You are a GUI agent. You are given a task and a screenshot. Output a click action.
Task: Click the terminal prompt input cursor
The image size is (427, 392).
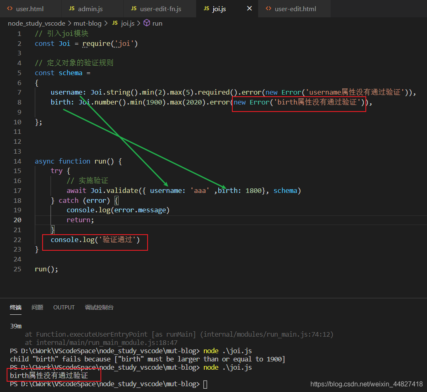pos(205,384)
